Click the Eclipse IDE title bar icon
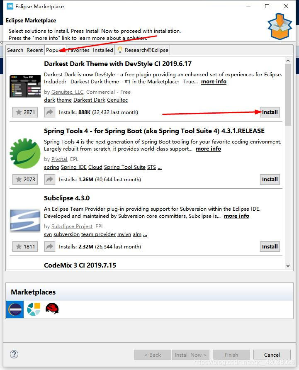 click(x=10, y=6)
